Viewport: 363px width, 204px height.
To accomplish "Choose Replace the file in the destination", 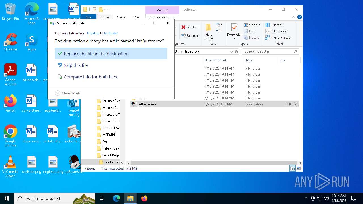I will tap(111, 54).
